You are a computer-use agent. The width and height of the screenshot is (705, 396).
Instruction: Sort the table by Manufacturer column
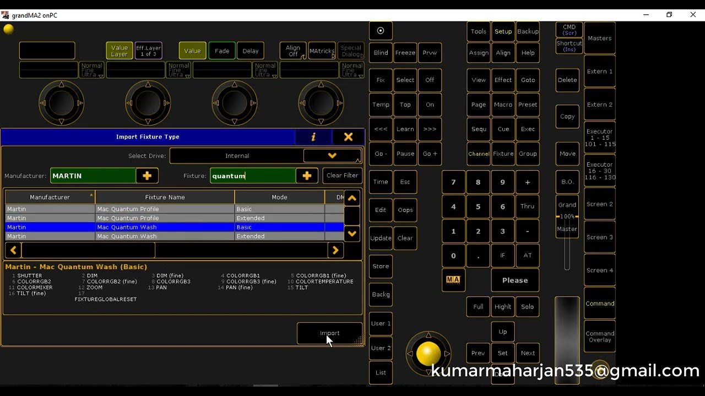click(x=50, y=197)
